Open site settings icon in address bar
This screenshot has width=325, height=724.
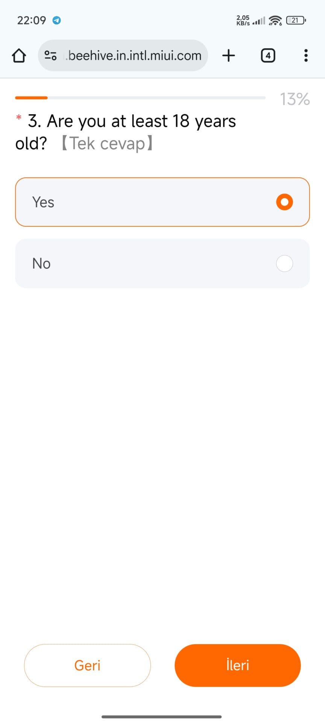[50, 55]
